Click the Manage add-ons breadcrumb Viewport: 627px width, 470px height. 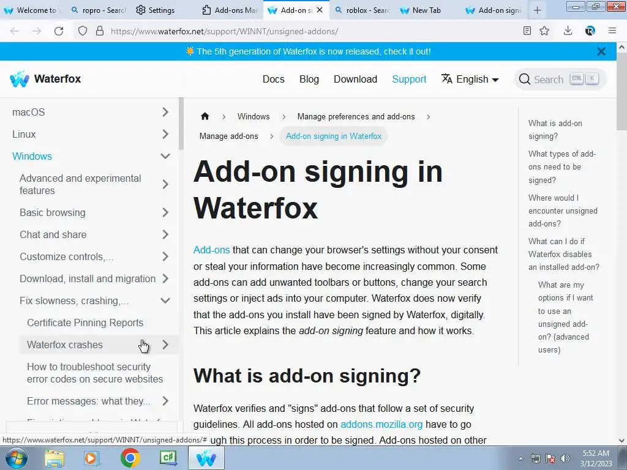229,136
